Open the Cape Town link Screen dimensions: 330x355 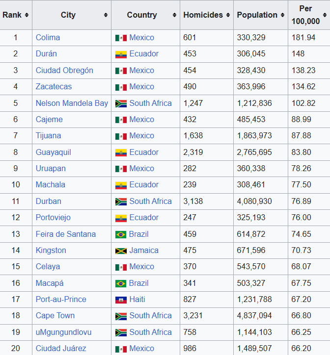pyautogui.click(x=55, y=315)
